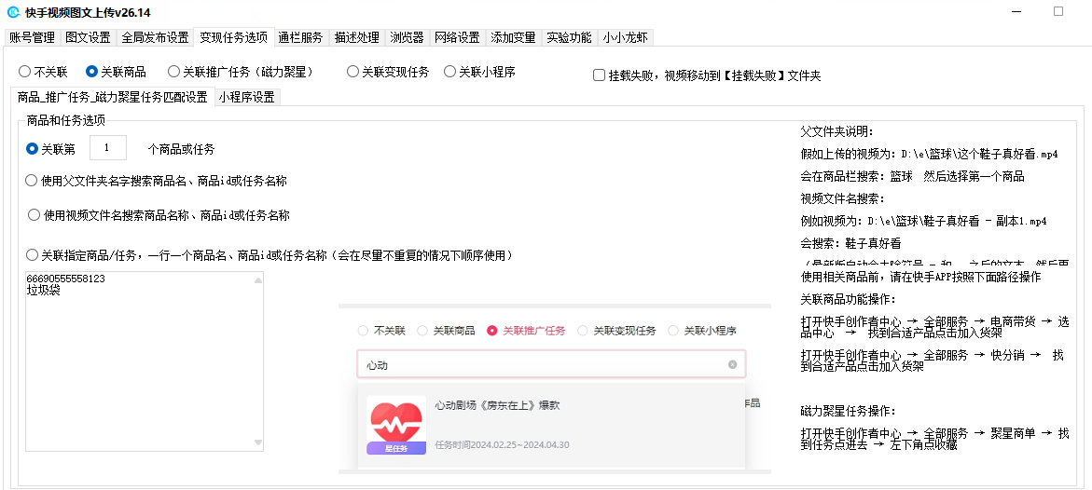Click the 心动剧场《房东在上》爆款 result

click(551, 426)
